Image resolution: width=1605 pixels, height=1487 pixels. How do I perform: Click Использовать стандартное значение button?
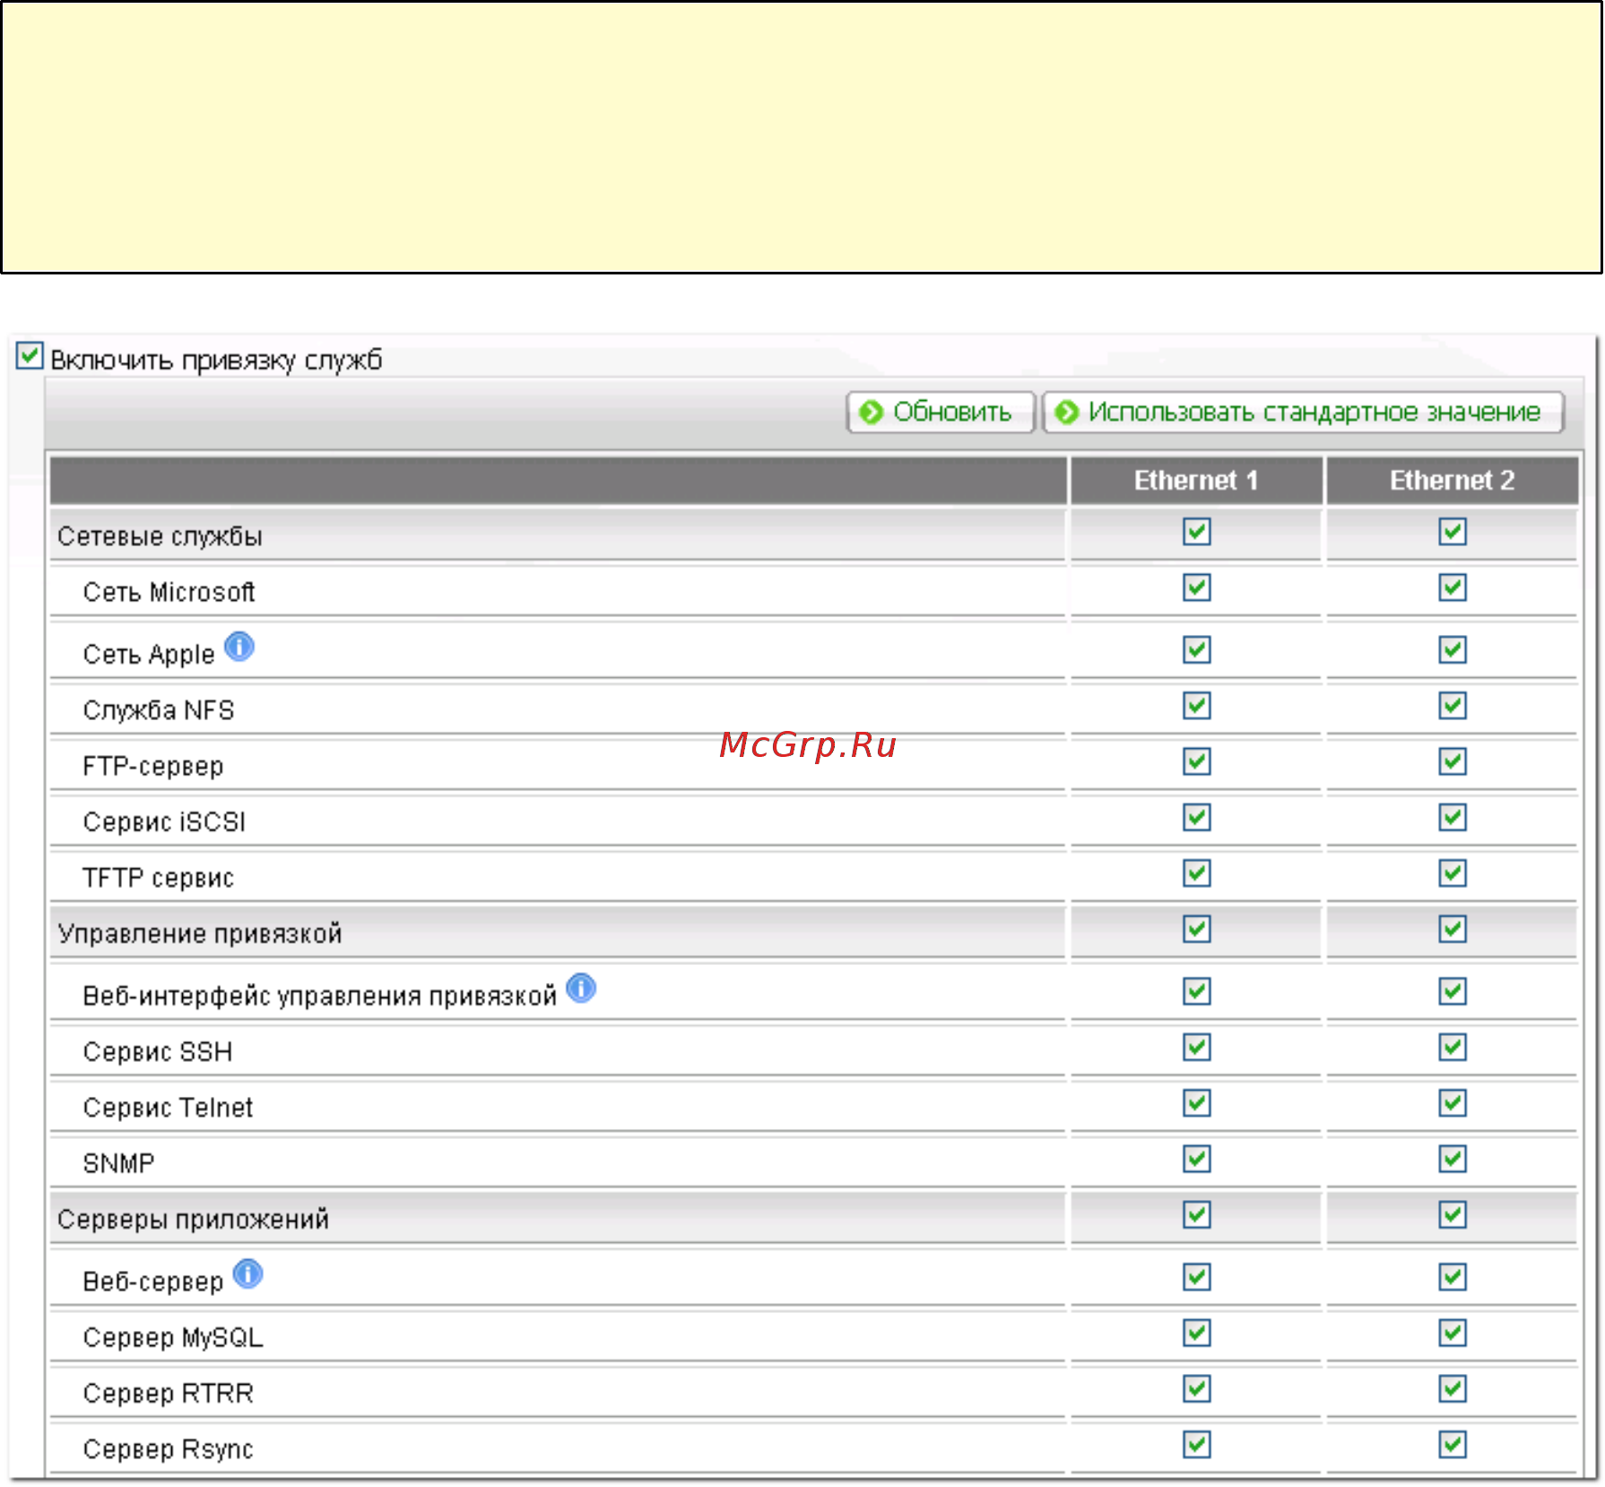coord(1303,412)
